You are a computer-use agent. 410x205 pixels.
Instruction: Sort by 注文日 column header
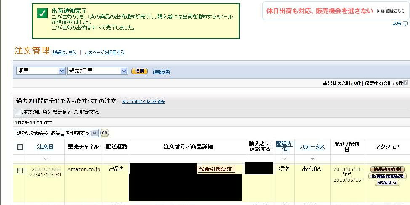[x=45, y=147]
